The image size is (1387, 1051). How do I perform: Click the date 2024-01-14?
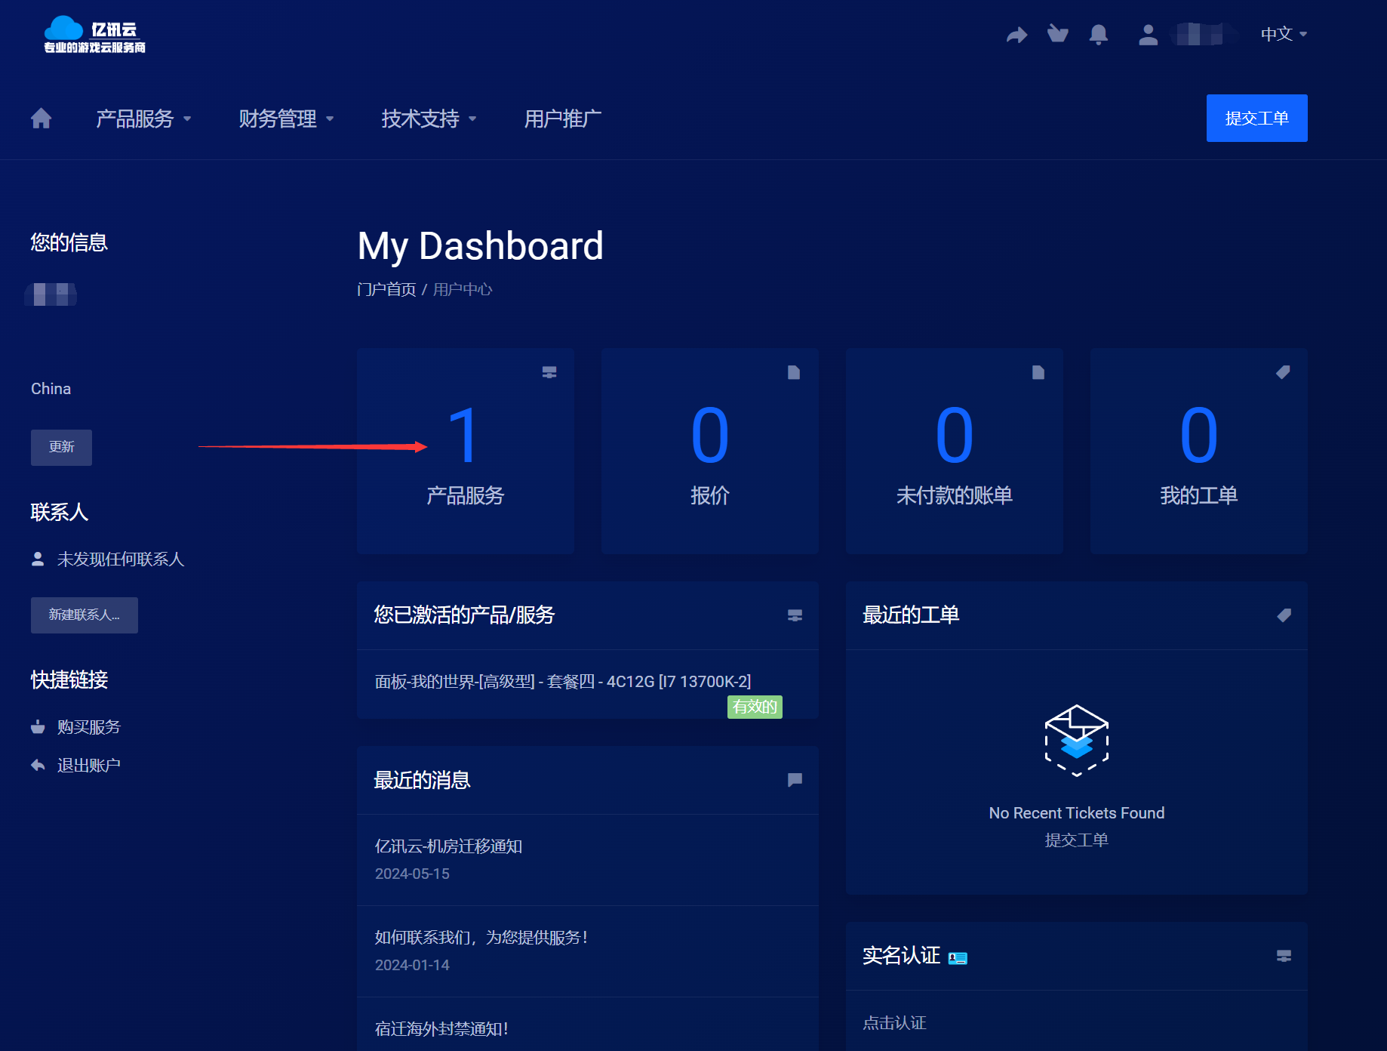click(412, 965)
